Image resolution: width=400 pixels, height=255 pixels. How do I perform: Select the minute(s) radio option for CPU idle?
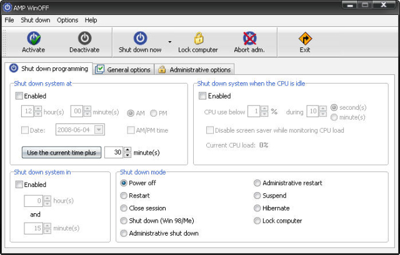tap(334, 117)
